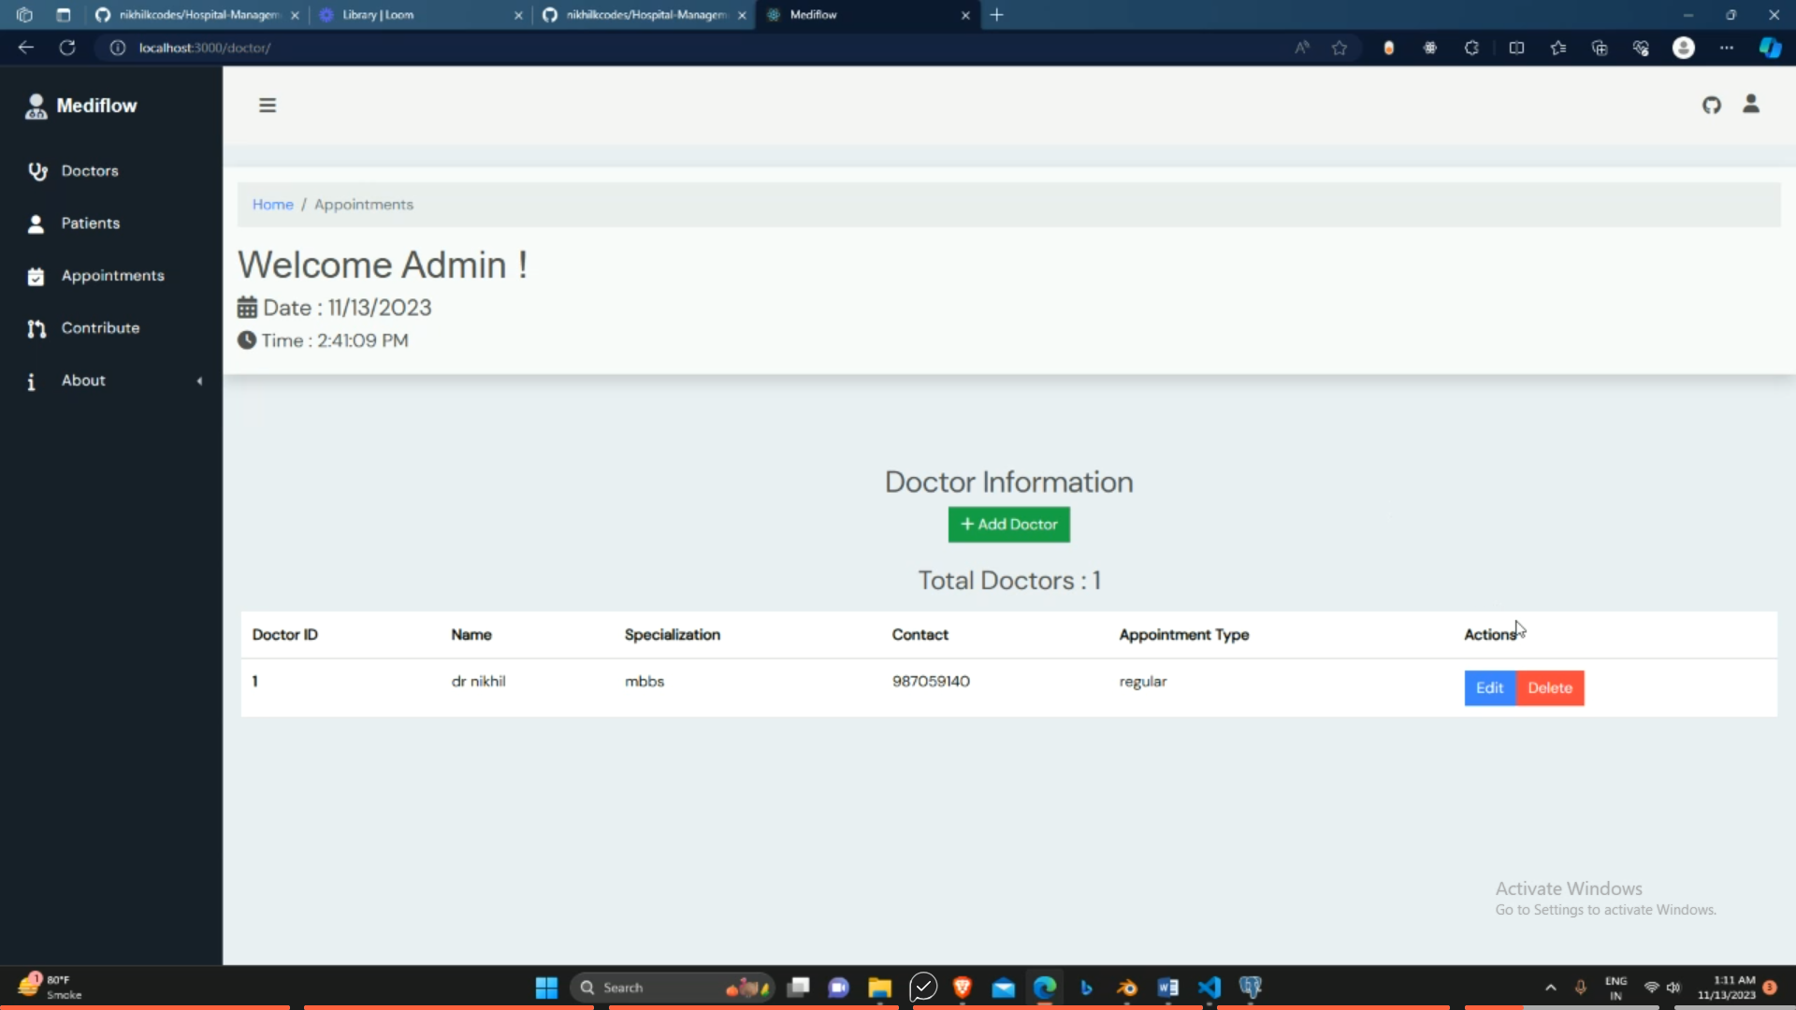Screen dimensions: 1796x1010
Task: Click the About info icon in the sidebar
Action: pos(32,382)
